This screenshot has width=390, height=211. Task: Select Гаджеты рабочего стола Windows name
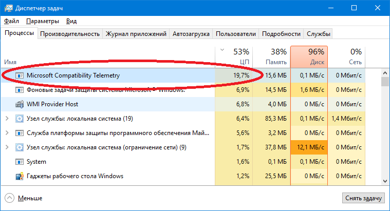pos(75,176)
